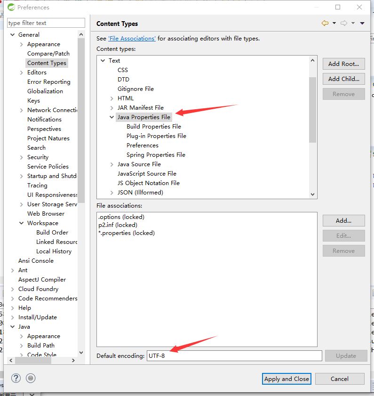The height and width of the screenshot is (396, 374).
Task: Click the Help question mark icon
Action: [x=16, y=378]
